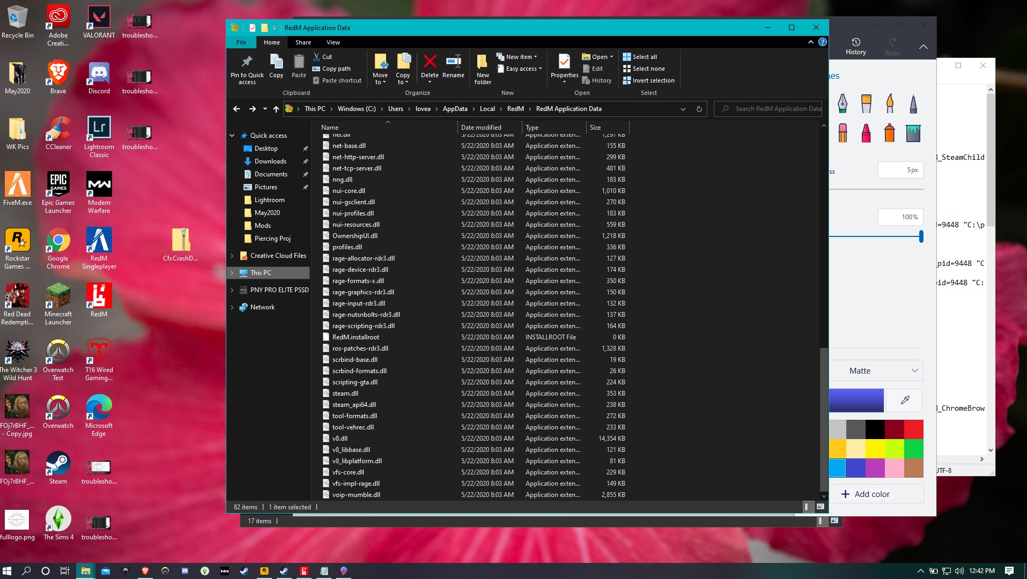The image size is (1027, 579).
Task: Click the Discord icon in the taskbar
Action: tap(185, 571)
